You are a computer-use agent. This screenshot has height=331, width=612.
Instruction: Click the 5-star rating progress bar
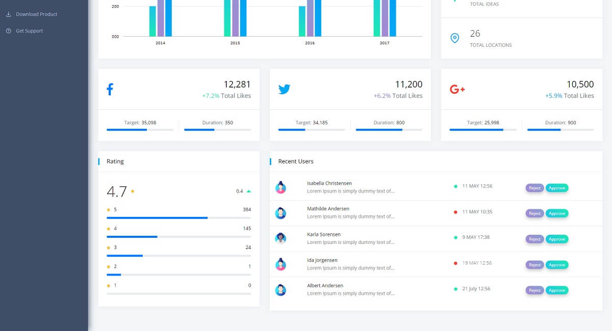(179, 217)
